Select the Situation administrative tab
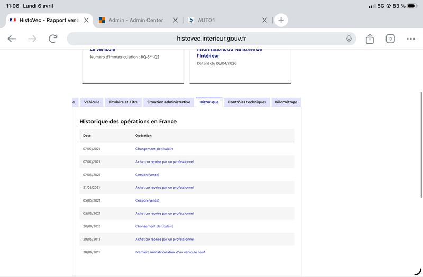Viewport: 423px width, 277px height. click(169, 102)
